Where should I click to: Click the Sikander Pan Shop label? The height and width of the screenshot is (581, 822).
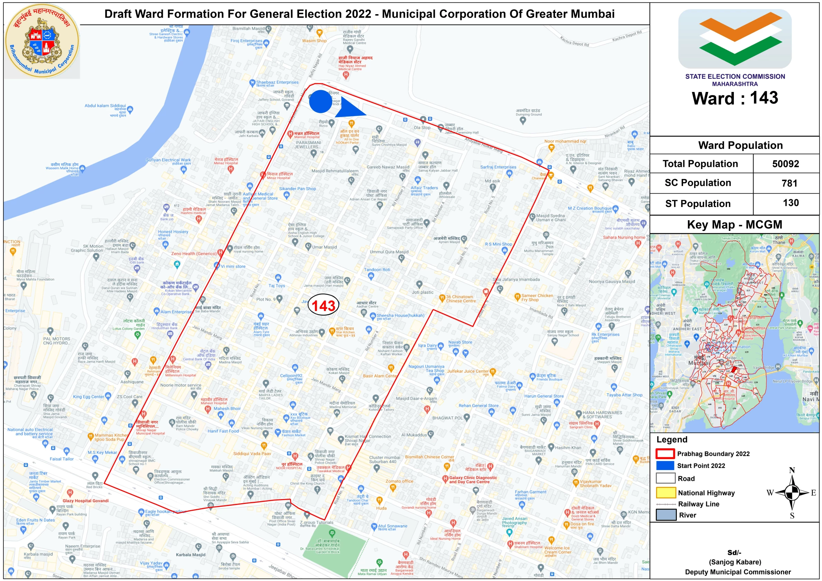(297, 189)
